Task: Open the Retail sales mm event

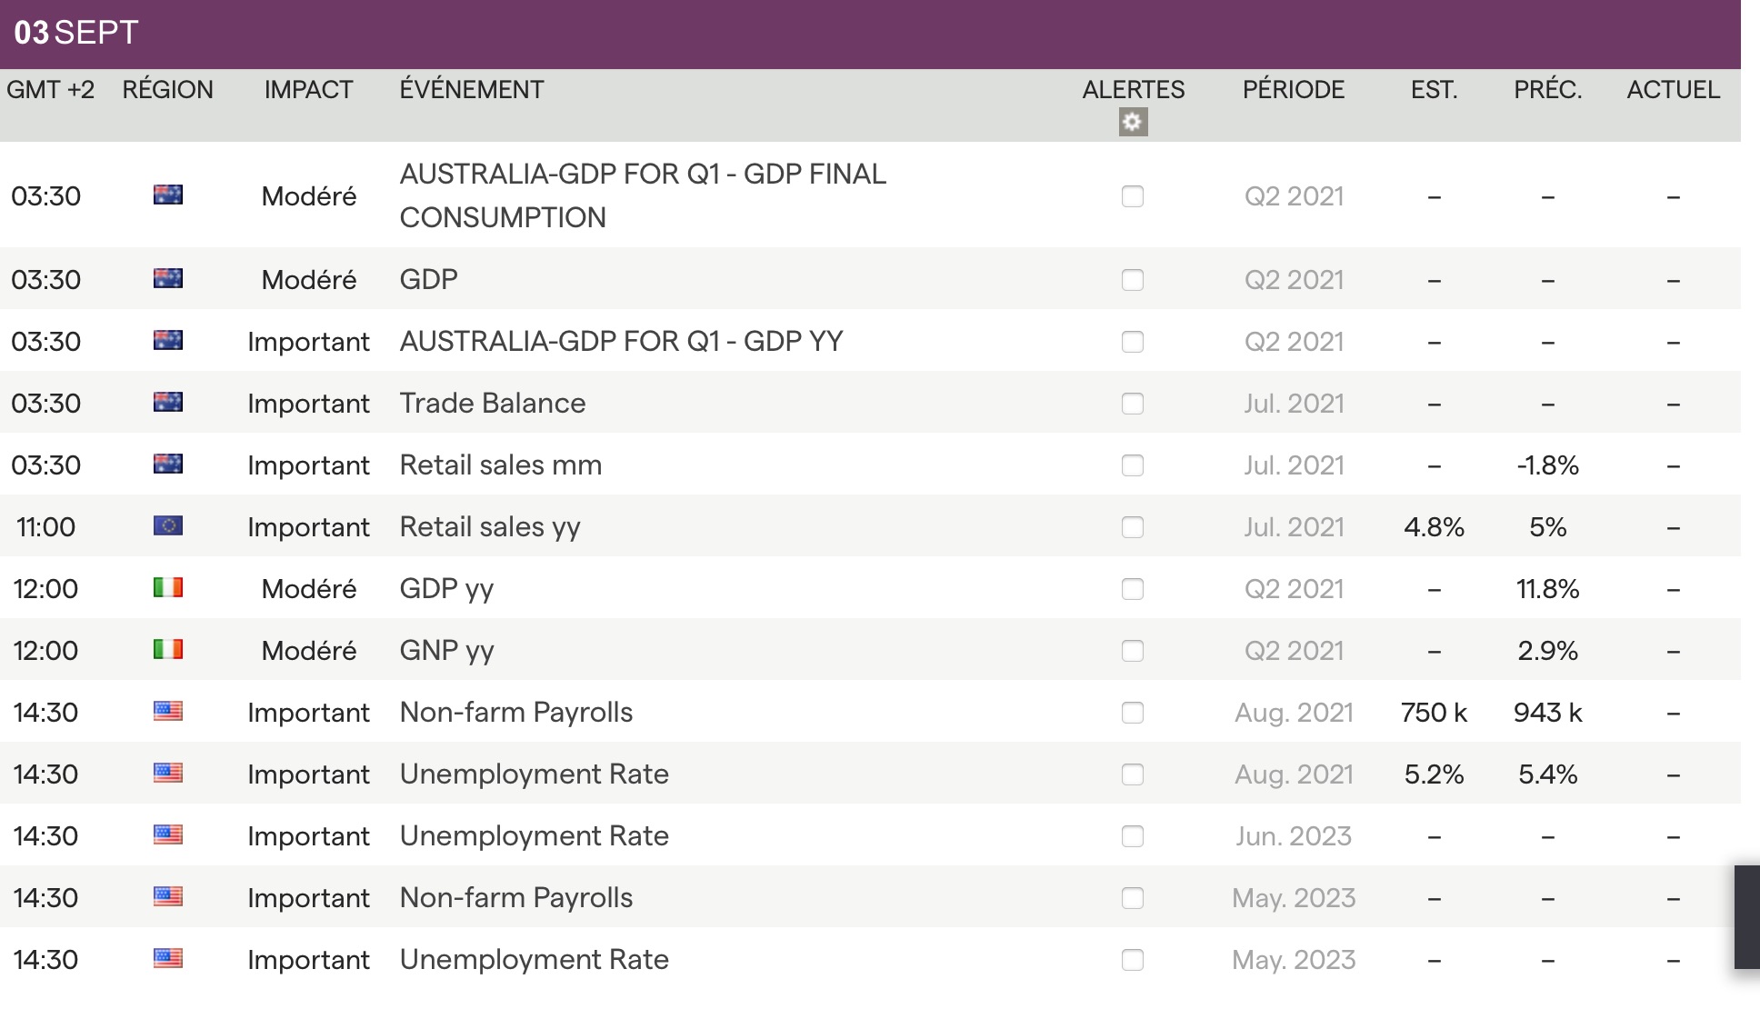Action: 501,465
